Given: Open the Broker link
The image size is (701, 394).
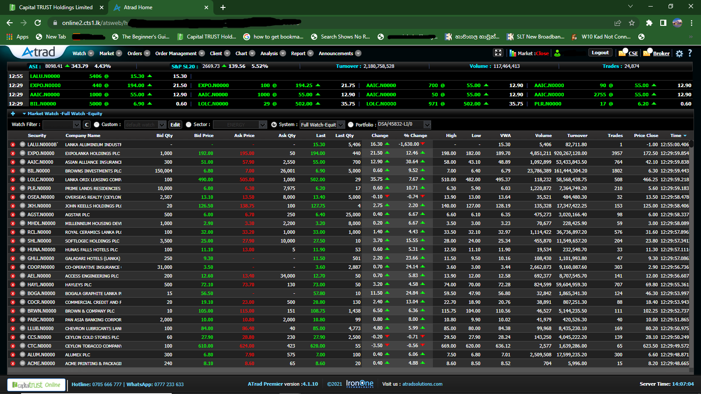Looking at the screenshot, I should coord(661,53).
